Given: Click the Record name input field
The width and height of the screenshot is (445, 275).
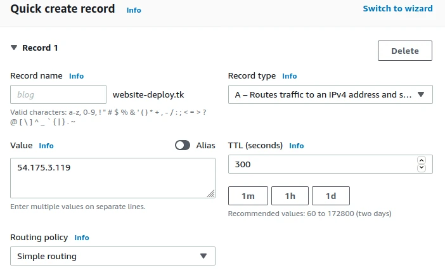Looking at the screenshot, I should click(x=58, y=94).
